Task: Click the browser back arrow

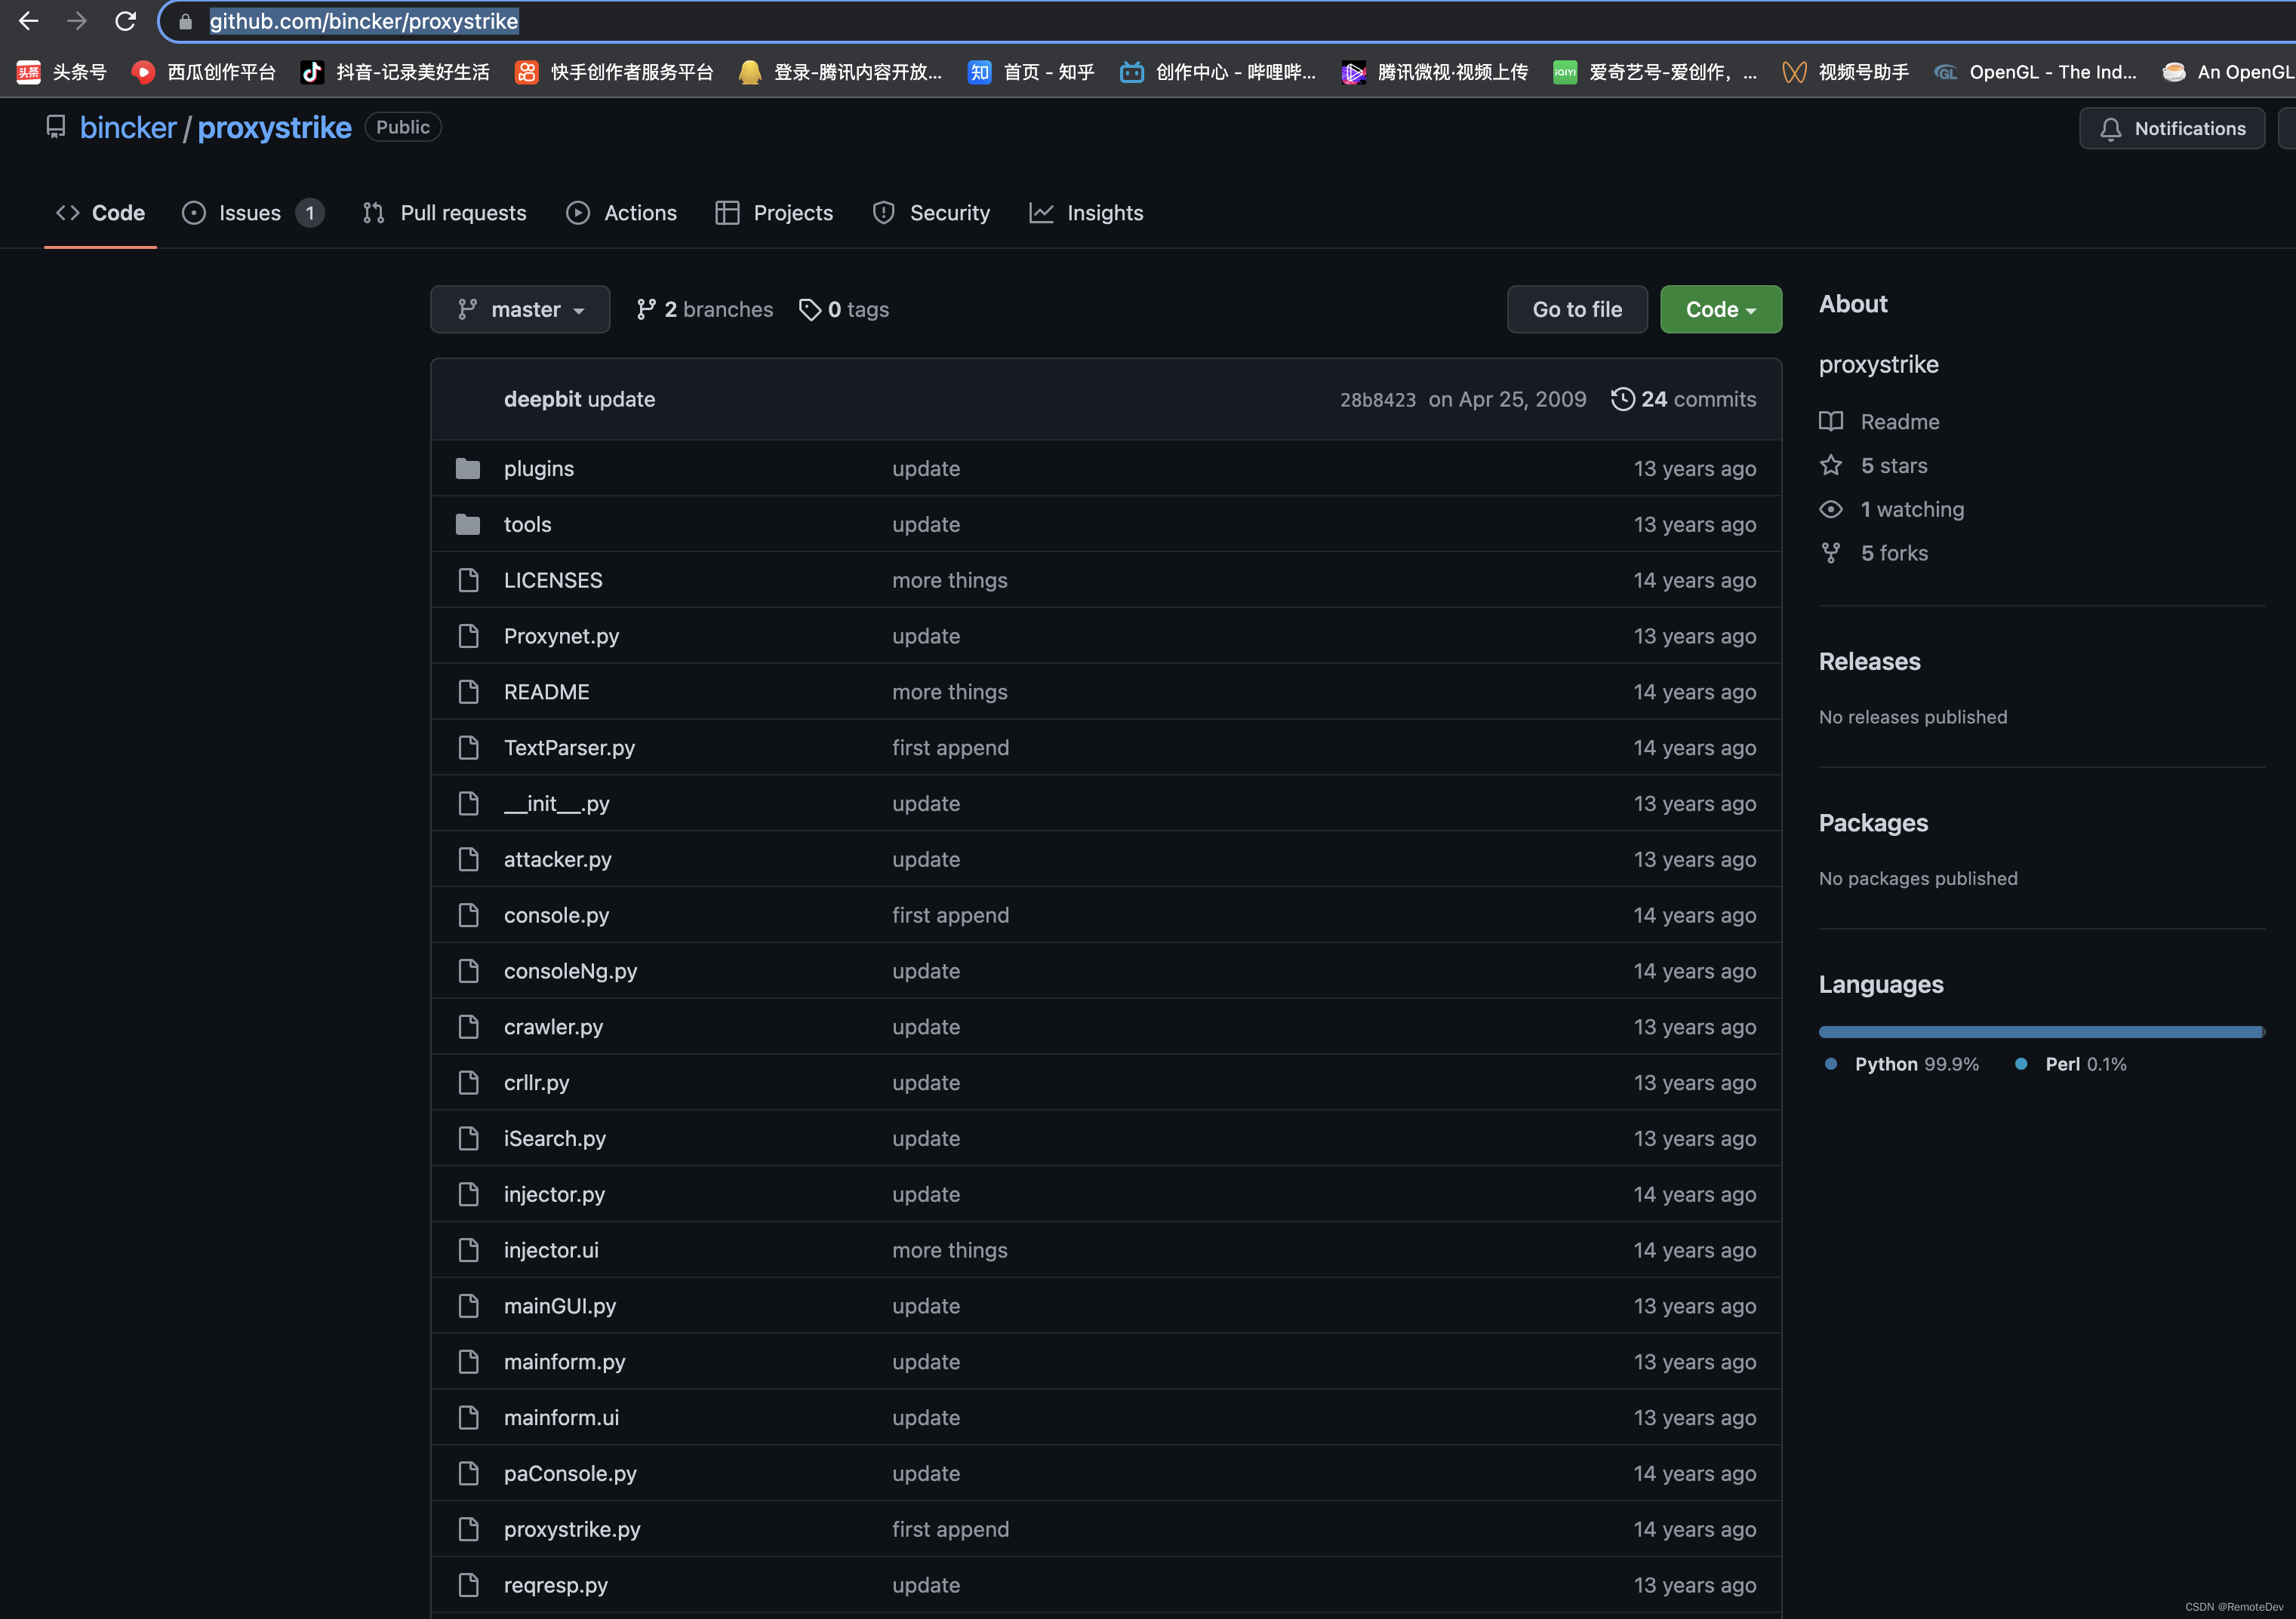Action: [x=29, y=21]
